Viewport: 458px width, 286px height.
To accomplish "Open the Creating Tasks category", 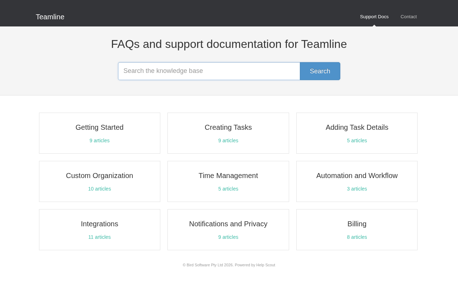I will click(x=228, y=133).
